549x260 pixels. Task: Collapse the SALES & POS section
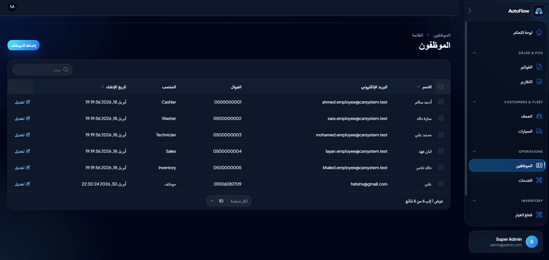point(474,53)
